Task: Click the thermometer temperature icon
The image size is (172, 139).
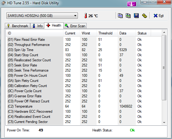Action: [86, 16]
